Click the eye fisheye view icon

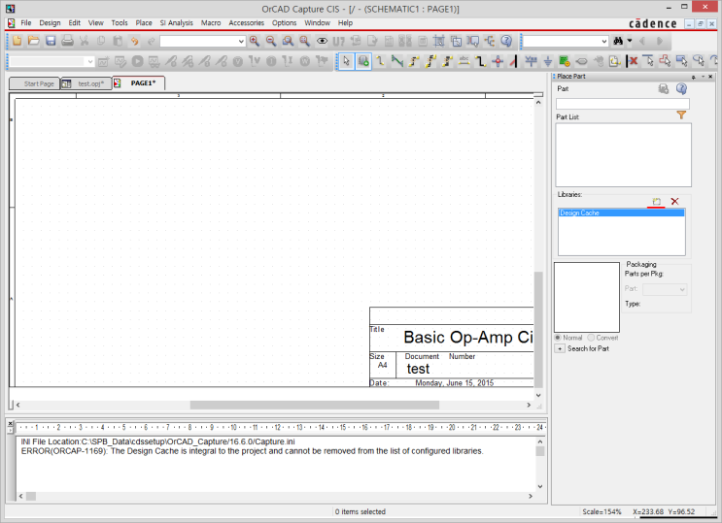[x=322, y=42]
